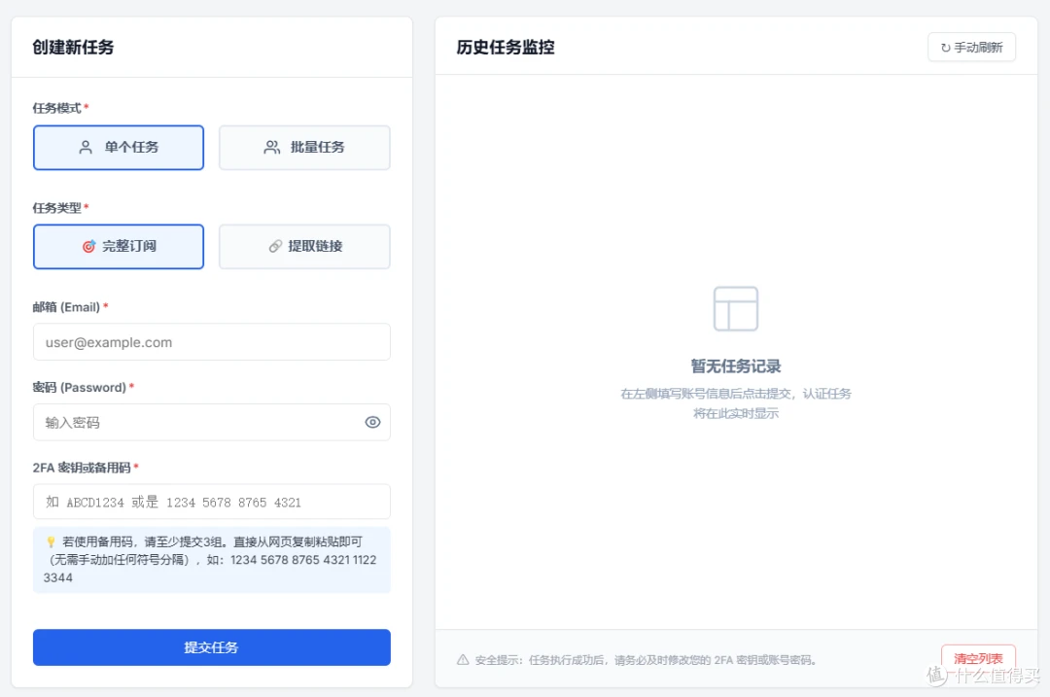Choose the 完整订阅 task type
Viewport: 1050px width, 697px height.
point(119,246)
